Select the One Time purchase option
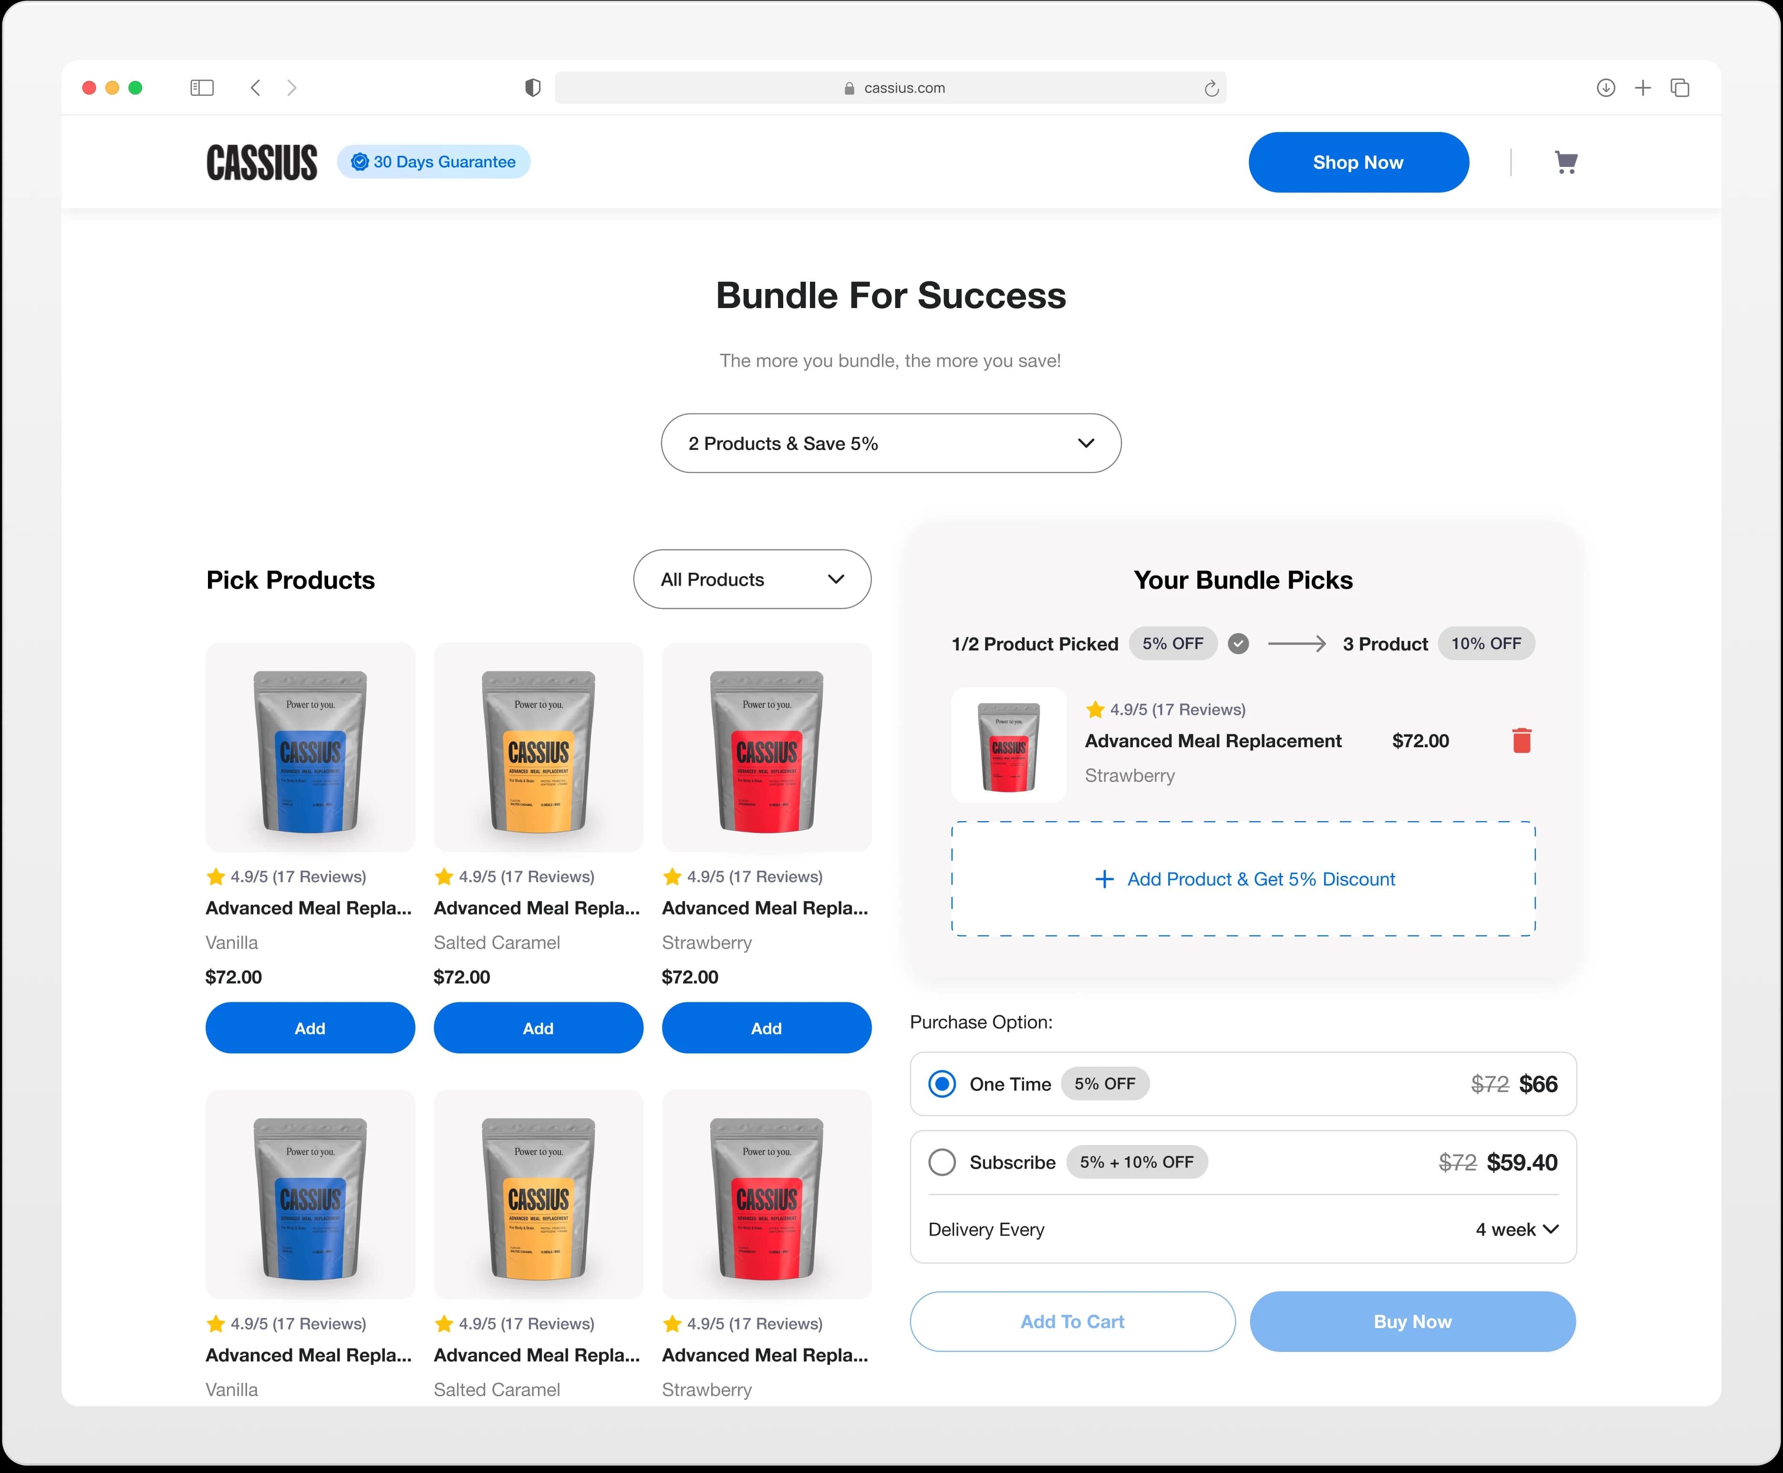The height and width of the screenshot is (1473, 1783). click(942, 1083)
